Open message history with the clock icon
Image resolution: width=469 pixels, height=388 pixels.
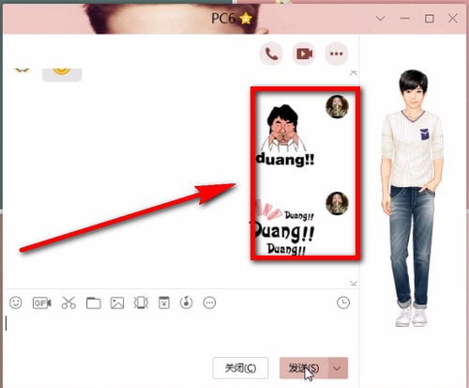pyautogui.click(x=343, y=303)
